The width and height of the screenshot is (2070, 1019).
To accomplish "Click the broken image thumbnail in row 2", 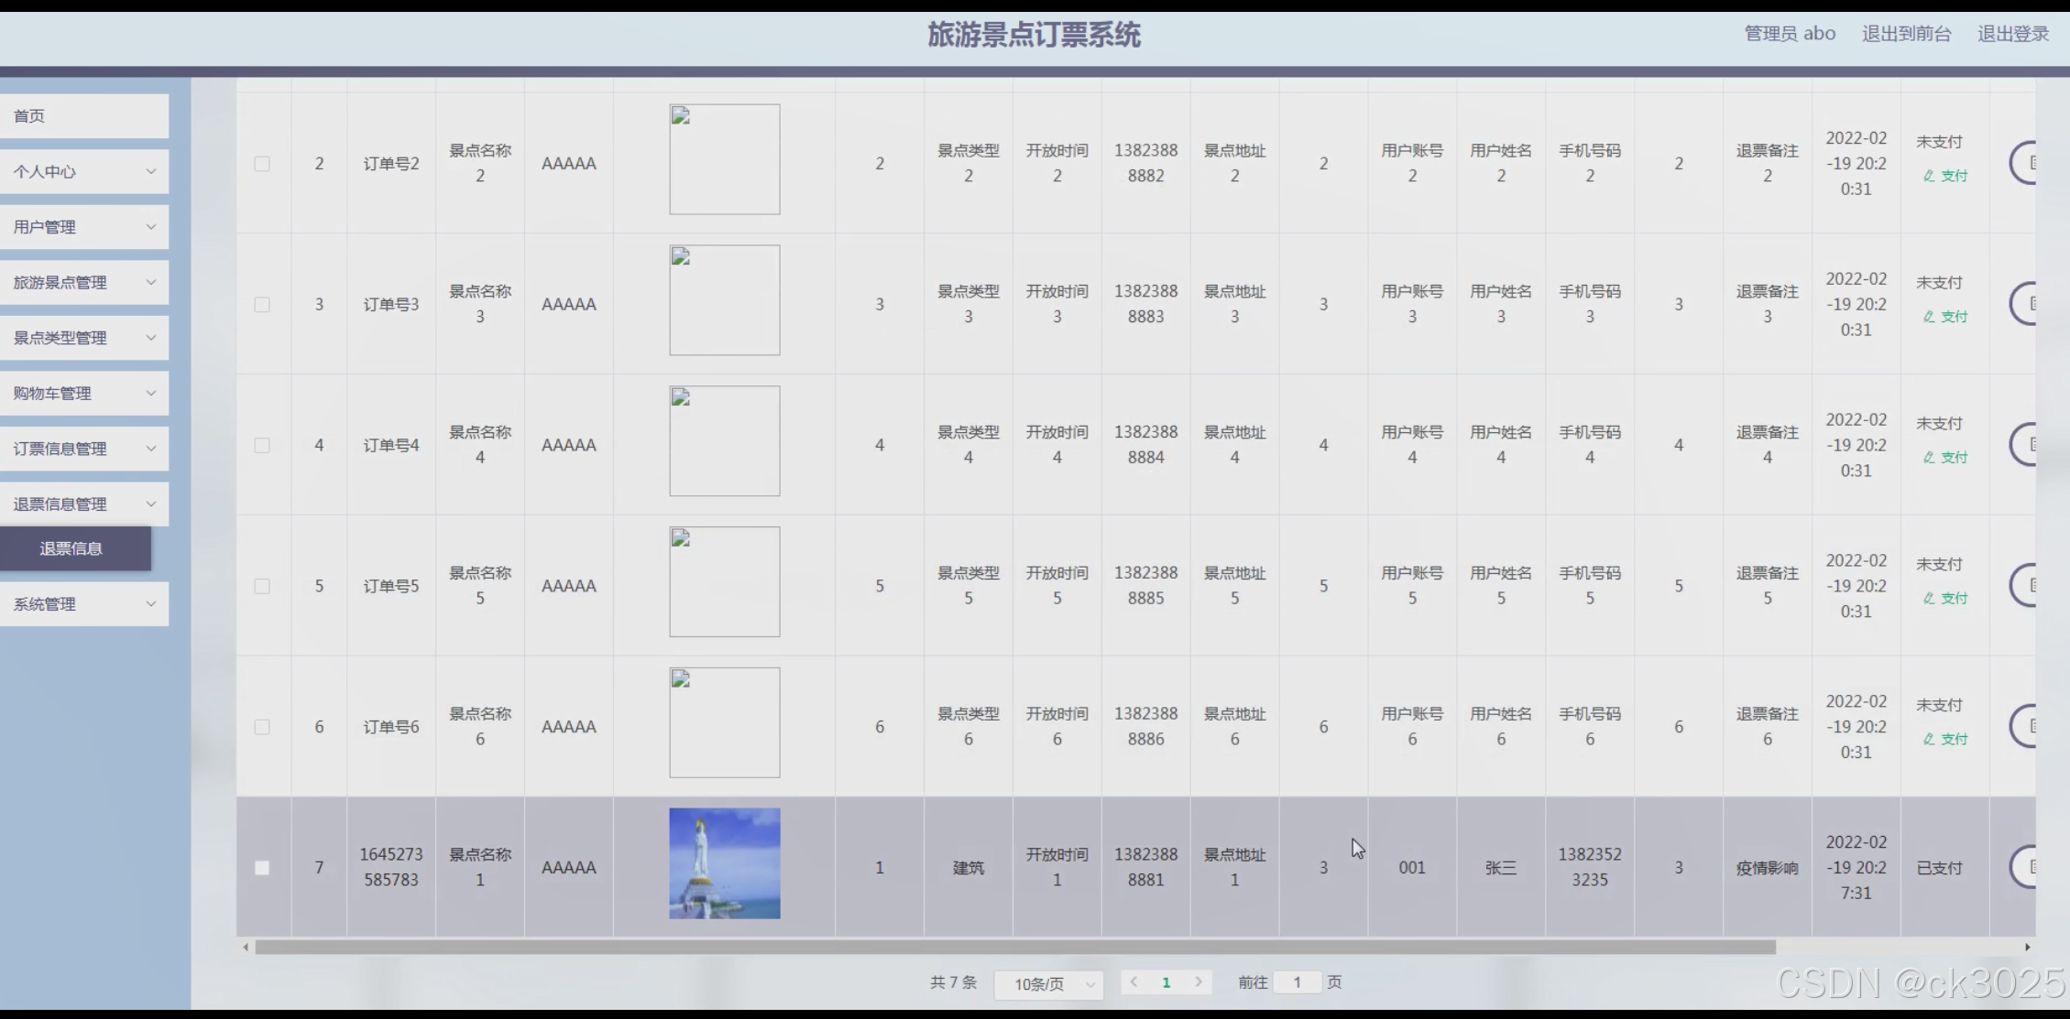I will click(724, 159).
